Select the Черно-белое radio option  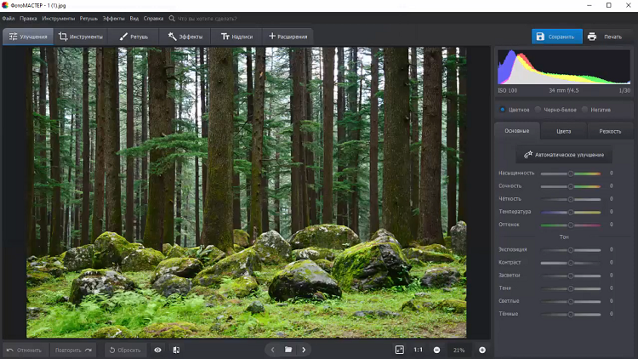pyautogui.click(x=538, y=109)
